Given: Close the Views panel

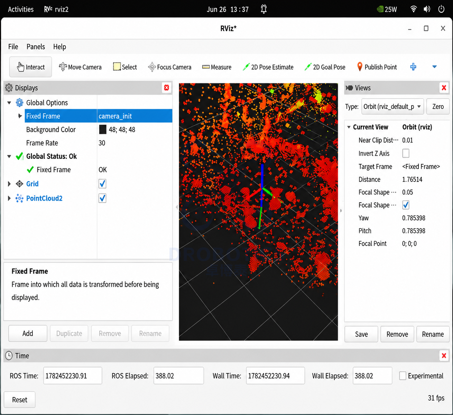Looking at the screenshot, I should pos(444,88).
